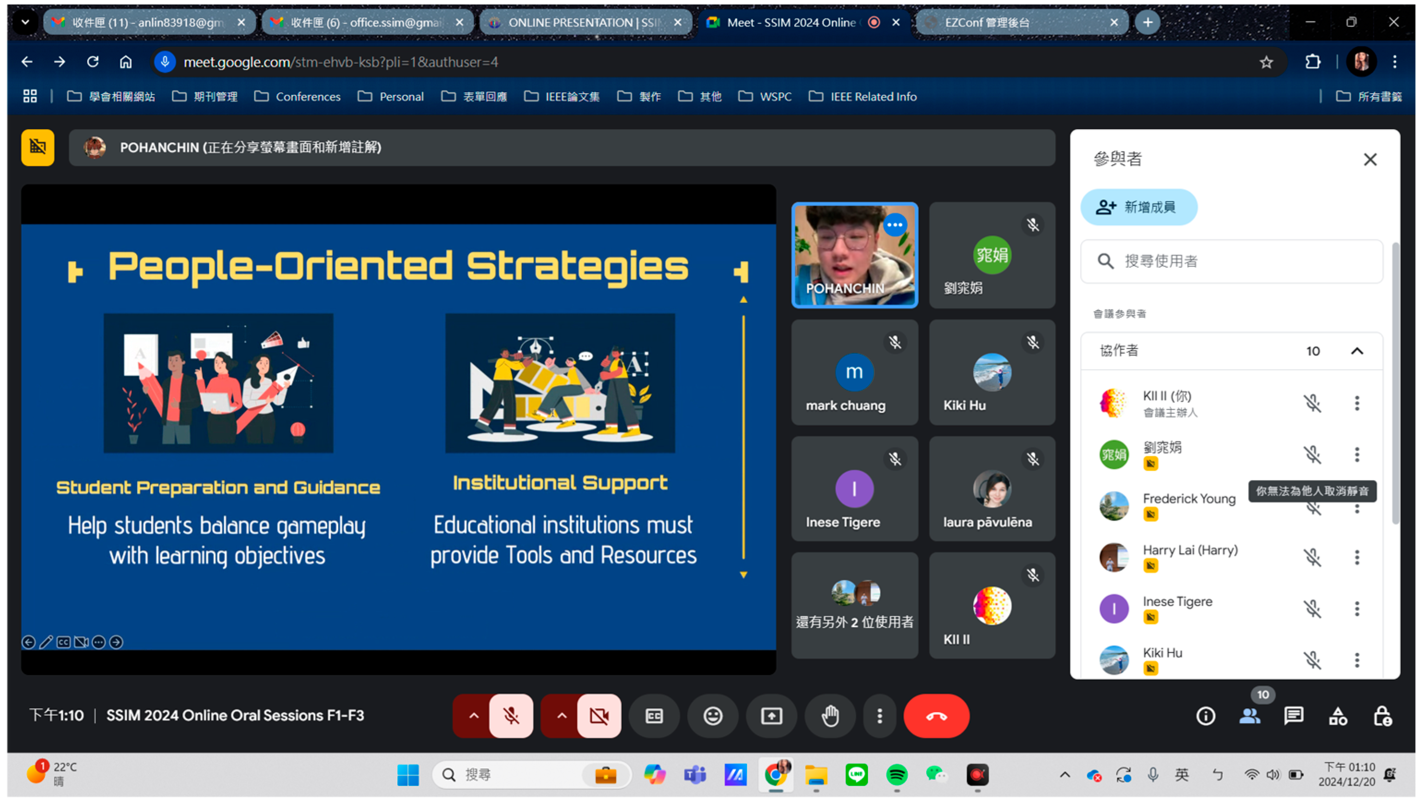The image size is (1423, 807).
Task: Expand audio settings arrow beside microphone
Action: (473, 716)
